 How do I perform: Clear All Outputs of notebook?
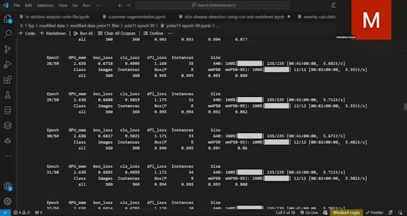point(117,34)
